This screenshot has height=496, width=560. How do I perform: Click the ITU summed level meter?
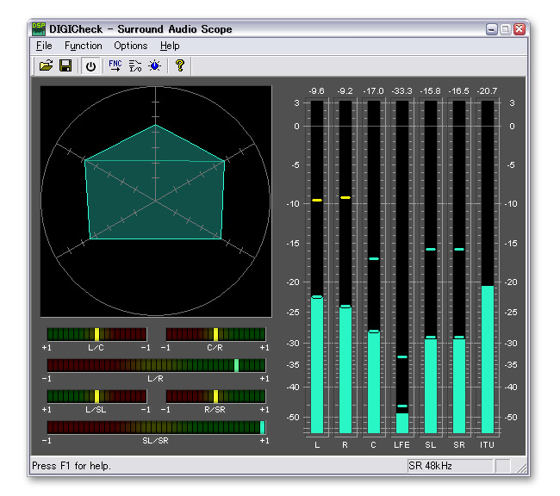(488, 267)
